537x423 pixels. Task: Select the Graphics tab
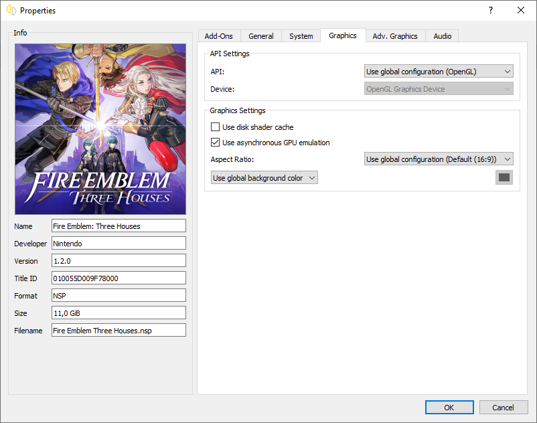point(343,35)
